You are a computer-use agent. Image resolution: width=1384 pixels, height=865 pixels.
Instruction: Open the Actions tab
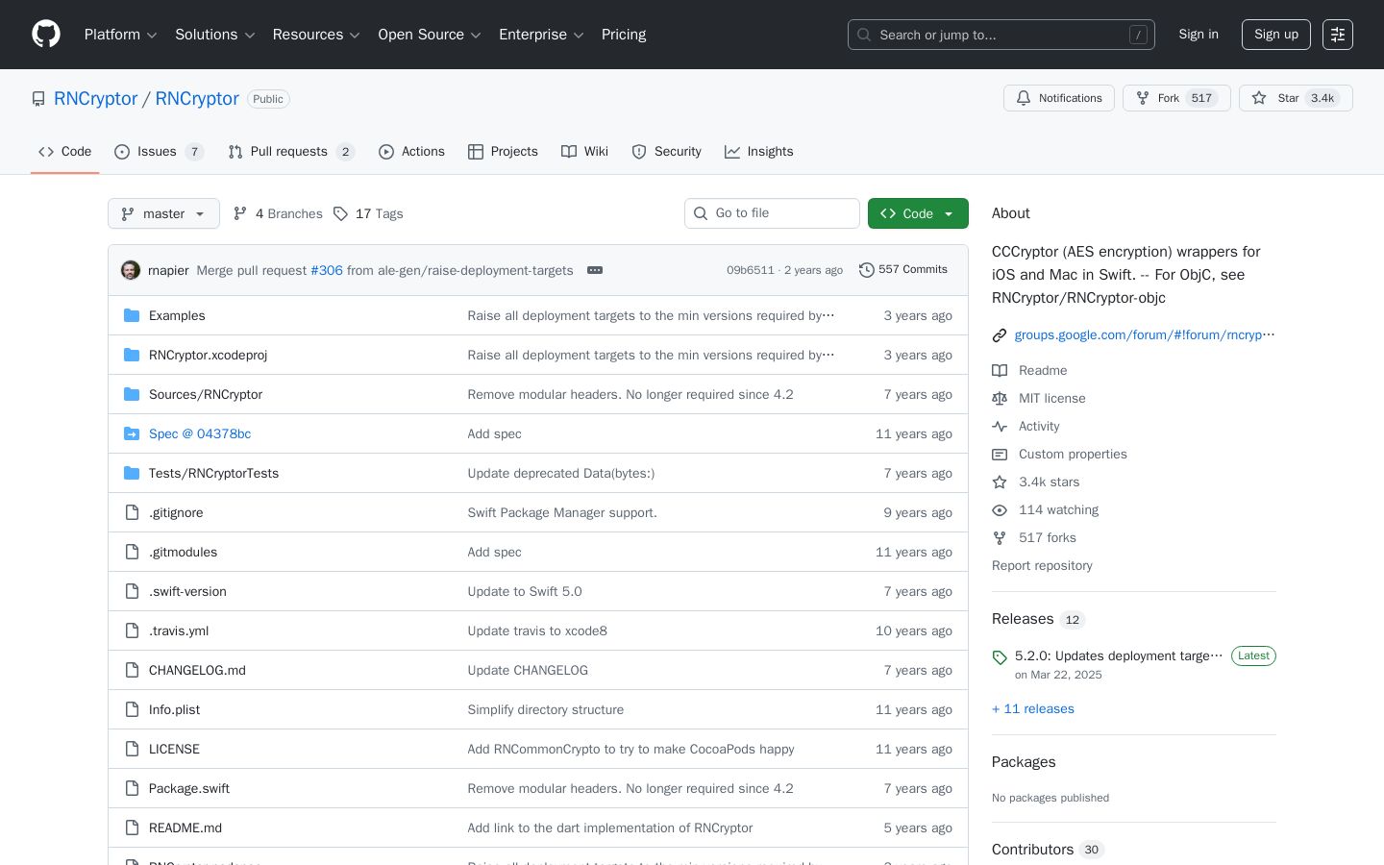tap(411, 152)
